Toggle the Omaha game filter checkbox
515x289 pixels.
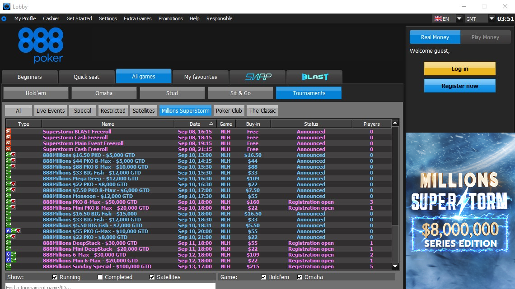[x=300, y=277]
